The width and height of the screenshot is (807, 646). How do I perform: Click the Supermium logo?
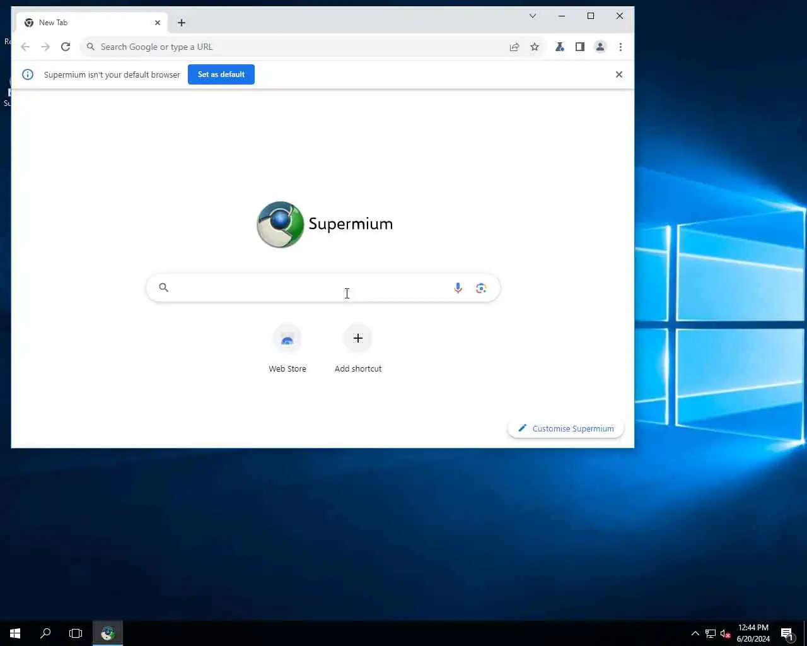tap(325, 225)
